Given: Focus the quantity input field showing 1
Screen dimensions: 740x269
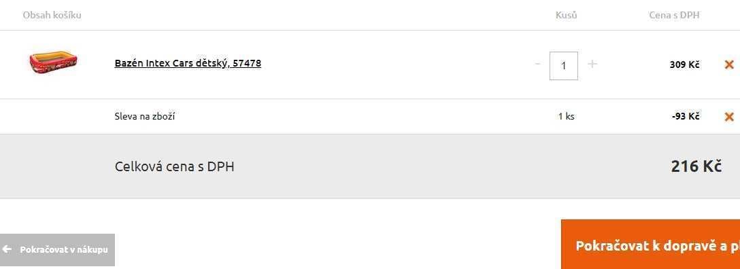Looking at the screenshot, I should (563, 66).
